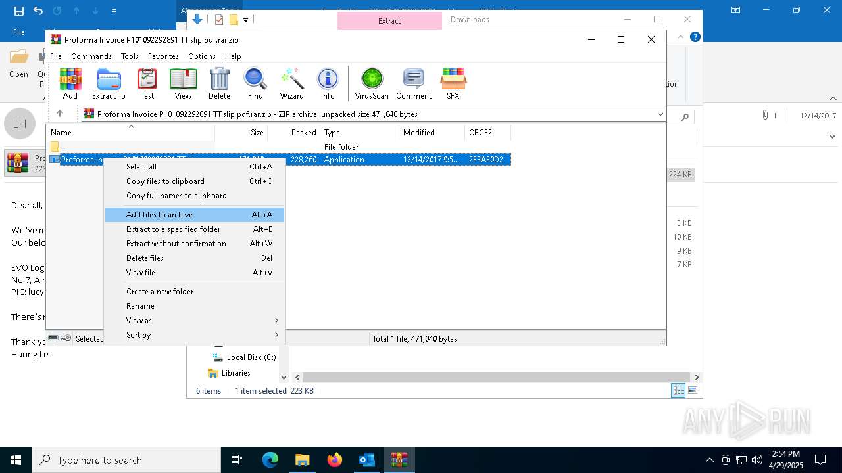Screen dimensions: 842x473
Task: Click the Add toolbar icon in WinRAR
Action: 70,83
